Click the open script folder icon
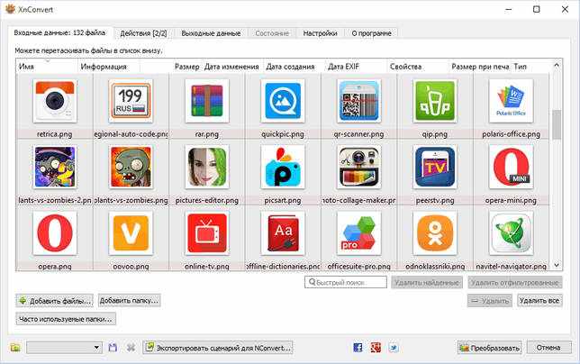Screen dimensions: 580x364 point(15,348)
